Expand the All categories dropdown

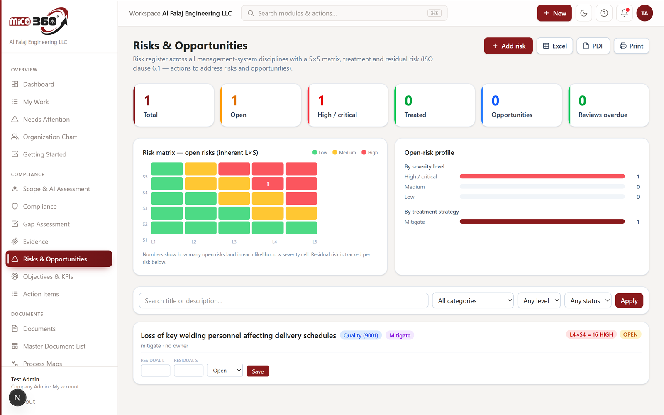click(473, 301)
